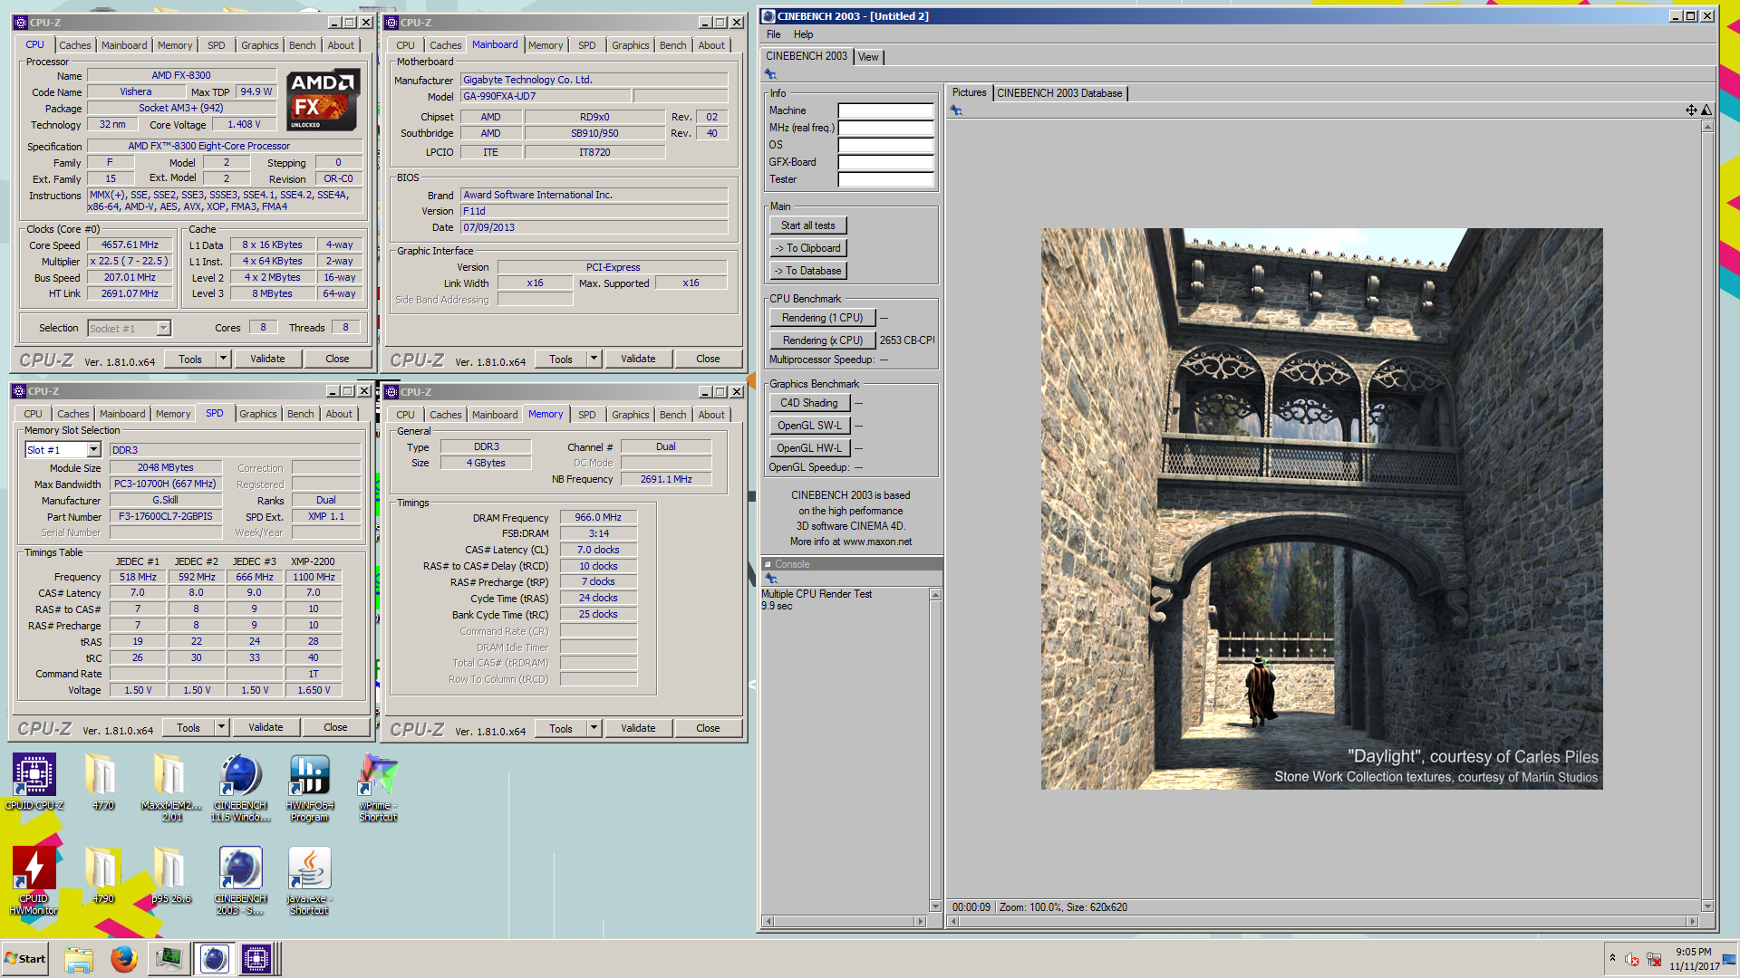Expand Tools dropdown arrow in Memory window

[x=594, y=729]
